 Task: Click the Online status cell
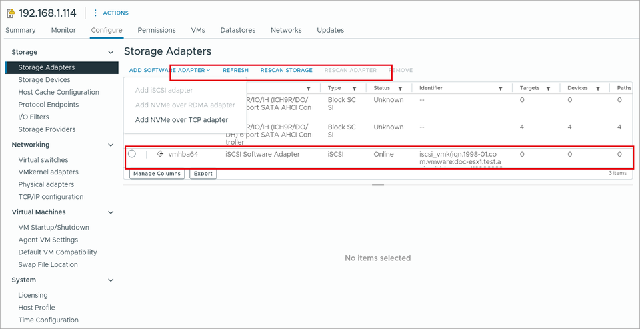[x=383, y=154]
